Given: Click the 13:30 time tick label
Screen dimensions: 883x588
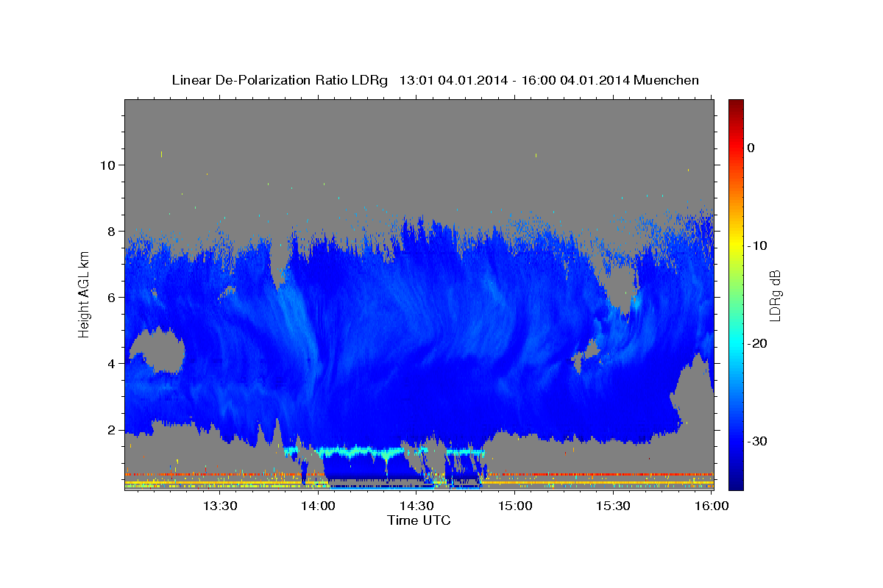Looking at the screenshot, I should 220,506.
